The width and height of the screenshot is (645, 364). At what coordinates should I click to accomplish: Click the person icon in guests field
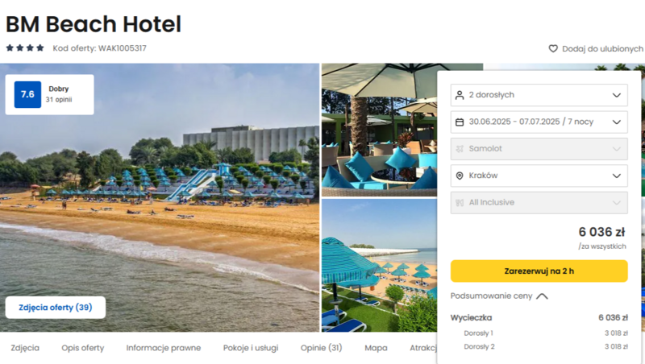click(x=460, y=95)
